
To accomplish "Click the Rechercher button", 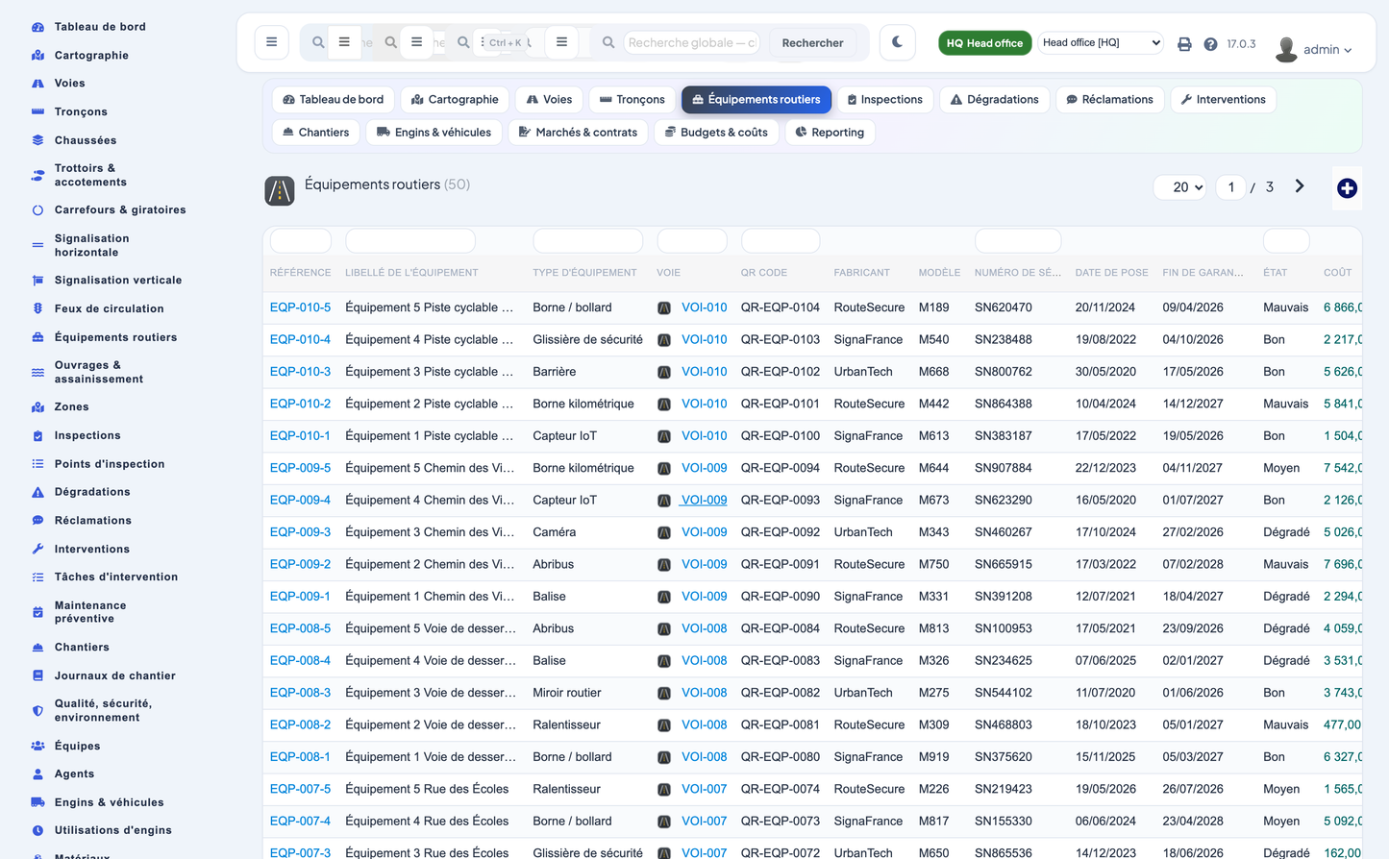I will click(x=812, y=43).
